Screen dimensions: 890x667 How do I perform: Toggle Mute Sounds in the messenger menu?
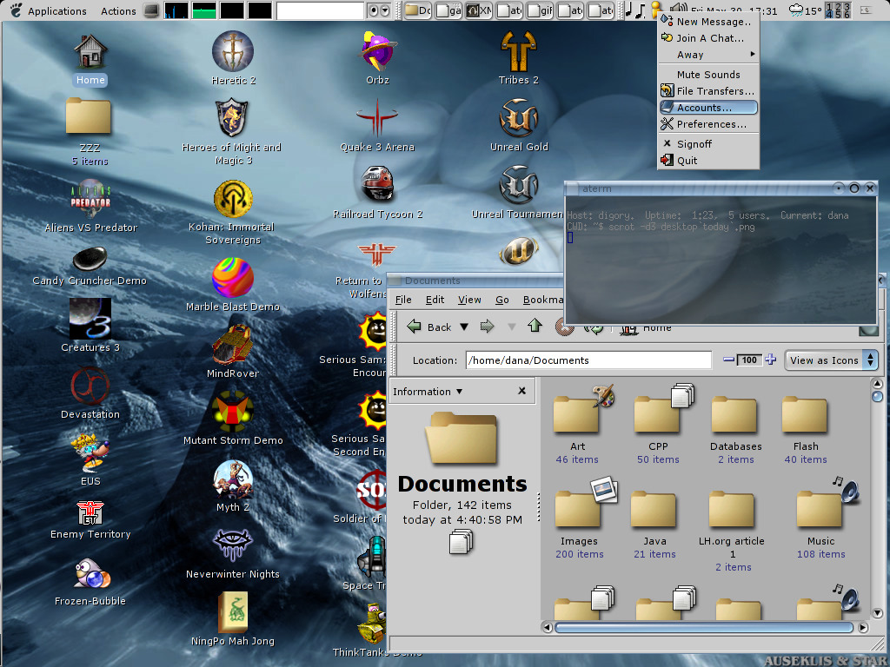(708, 75)
